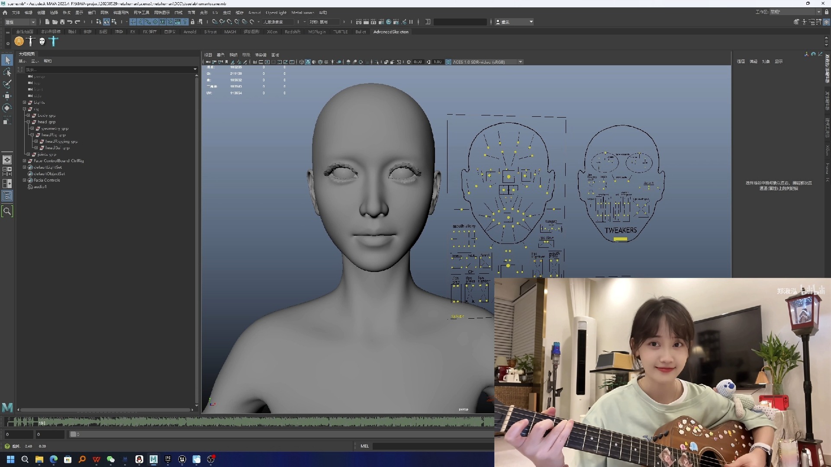The height and width of the screenshot is (467, 831).
Task: Click the Save scene icon
Action: point(62,22)
